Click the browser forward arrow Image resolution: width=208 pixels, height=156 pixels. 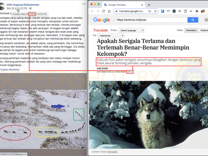click(98, 11)
